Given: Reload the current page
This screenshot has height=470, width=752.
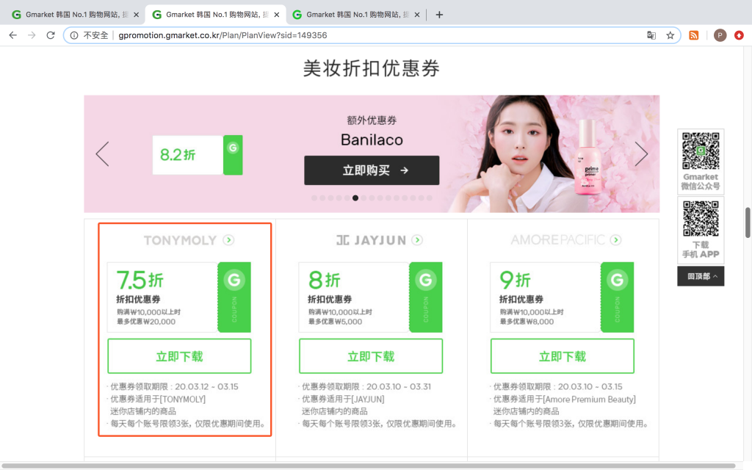Looking at the screenshot, I should click(51, 35).
